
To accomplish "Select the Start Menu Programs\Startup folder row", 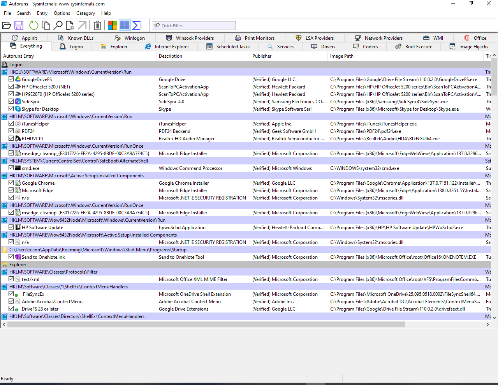I will (x=246, y=250).
